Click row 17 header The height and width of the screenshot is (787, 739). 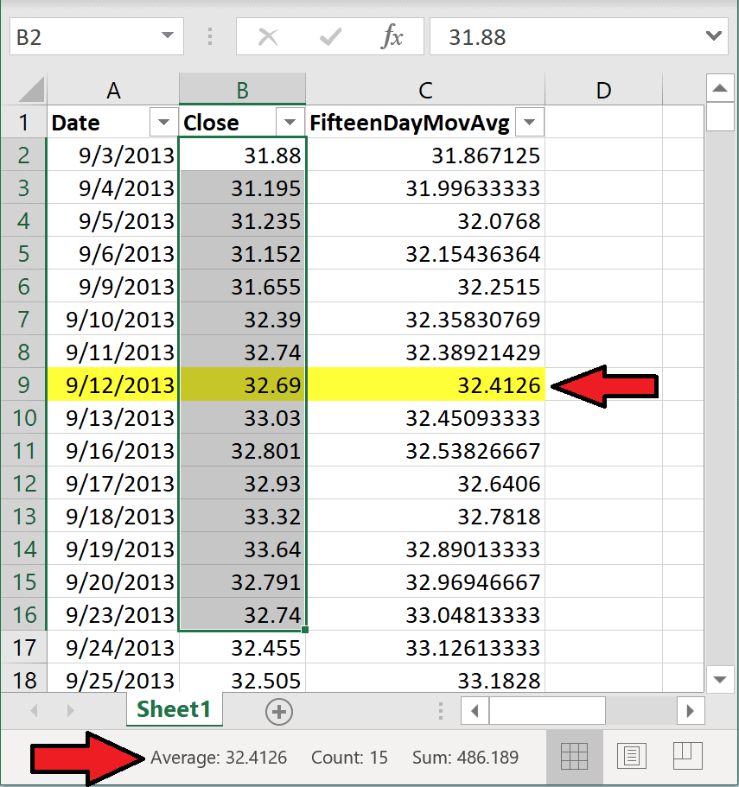[24, 647]
